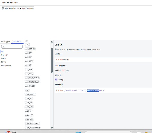Choose the ALL_EQ formula pill
152x133 pixels.
[x=28, y=53]
